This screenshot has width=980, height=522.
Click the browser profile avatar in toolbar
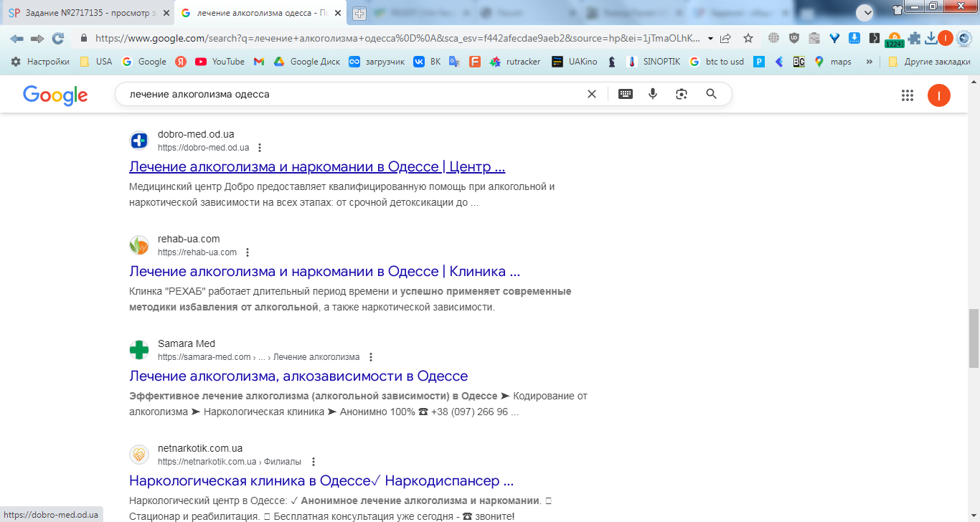click(x=946, y=39)
